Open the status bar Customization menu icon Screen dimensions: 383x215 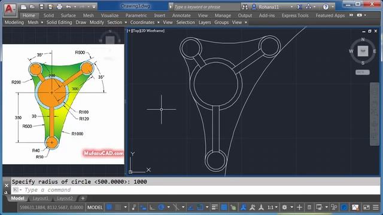pos(376,207)
